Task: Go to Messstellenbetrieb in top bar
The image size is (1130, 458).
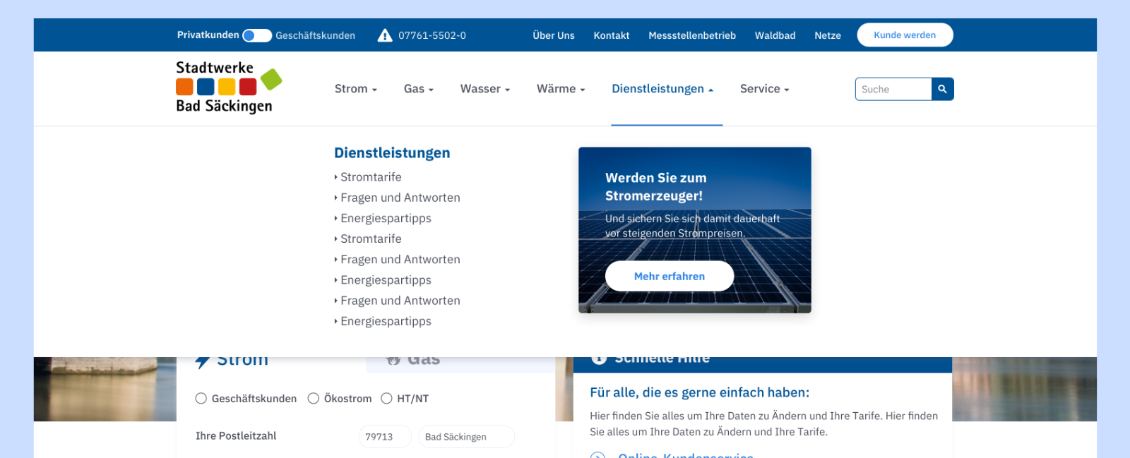Action: 691,35
